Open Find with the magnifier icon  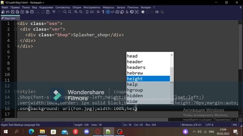65,12
